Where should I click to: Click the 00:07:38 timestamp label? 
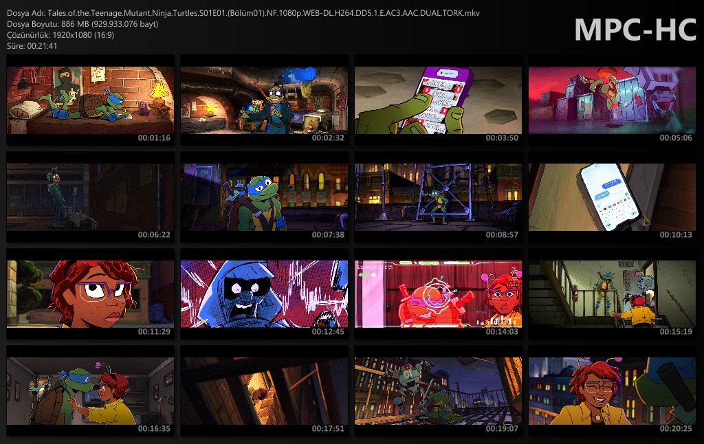click(x=328, y=235)
